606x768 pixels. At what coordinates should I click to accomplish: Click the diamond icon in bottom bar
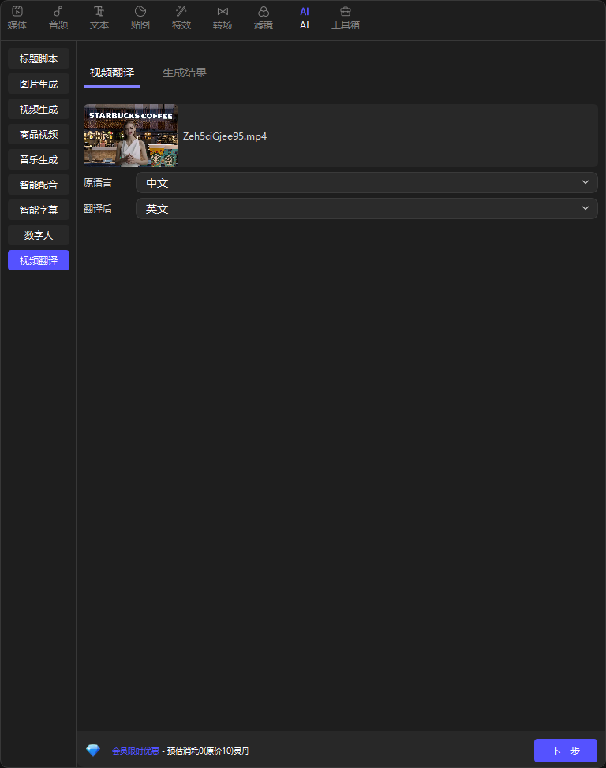[x=93, y=751]
